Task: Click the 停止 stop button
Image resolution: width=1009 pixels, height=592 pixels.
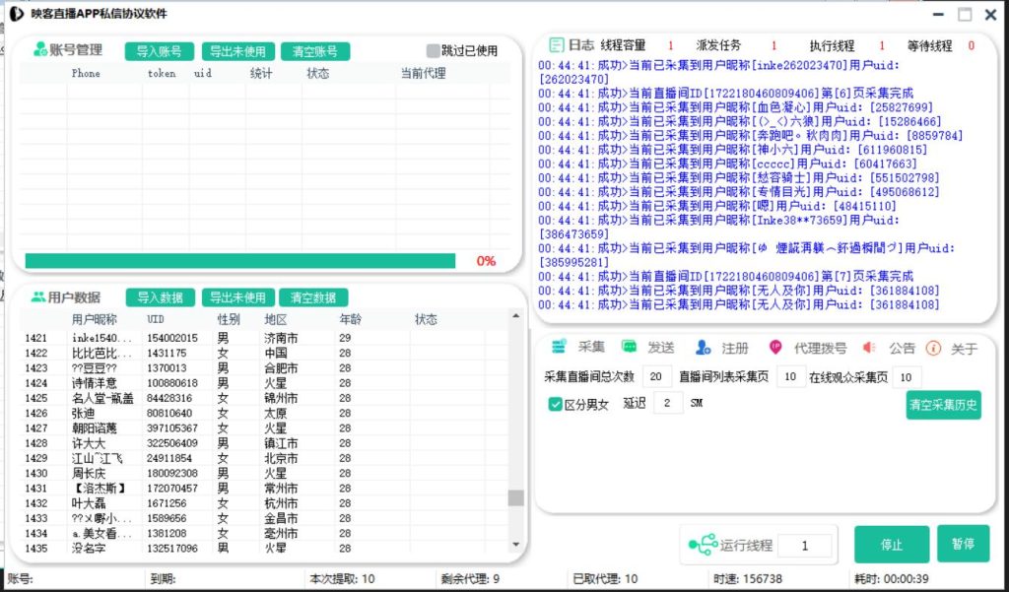Action: [x=891, y=545]
